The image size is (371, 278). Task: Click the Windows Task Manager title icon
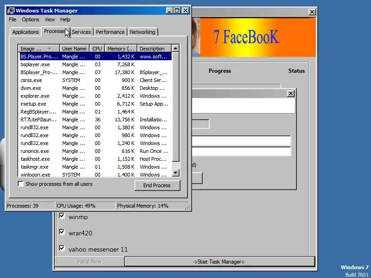[11, 11]
